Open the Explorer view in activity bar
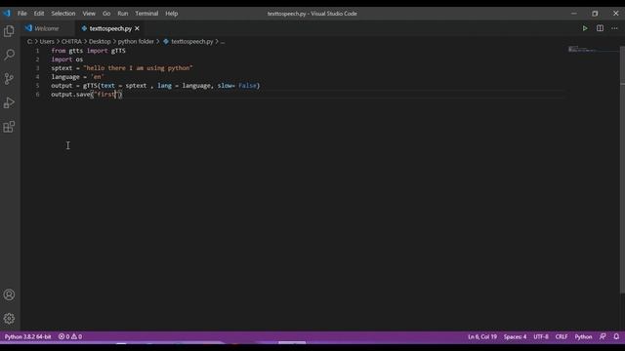 9,31
